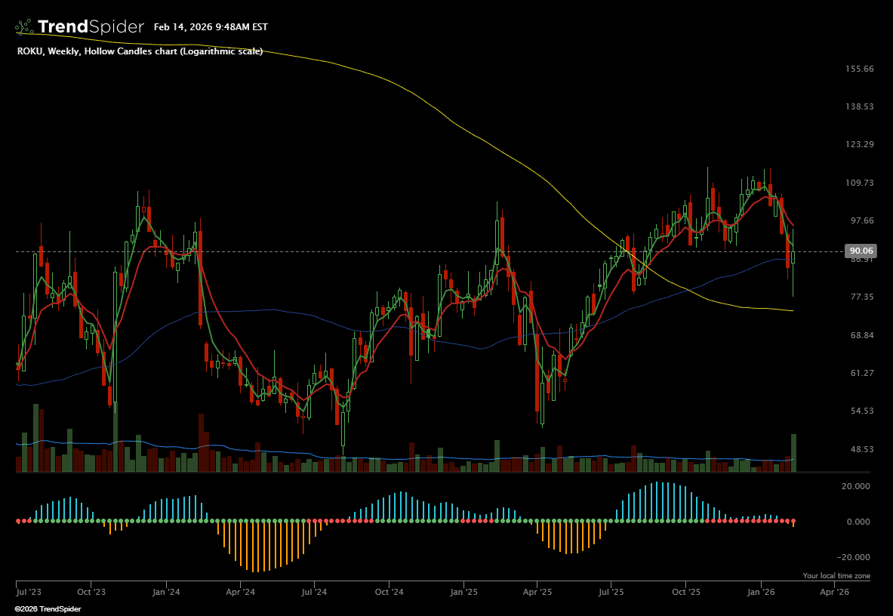Image resolution: width=893 pixels, height=616 pixels.
Task: Click the last red dot on the momentum indicator
Action: [x=793, y=522]
